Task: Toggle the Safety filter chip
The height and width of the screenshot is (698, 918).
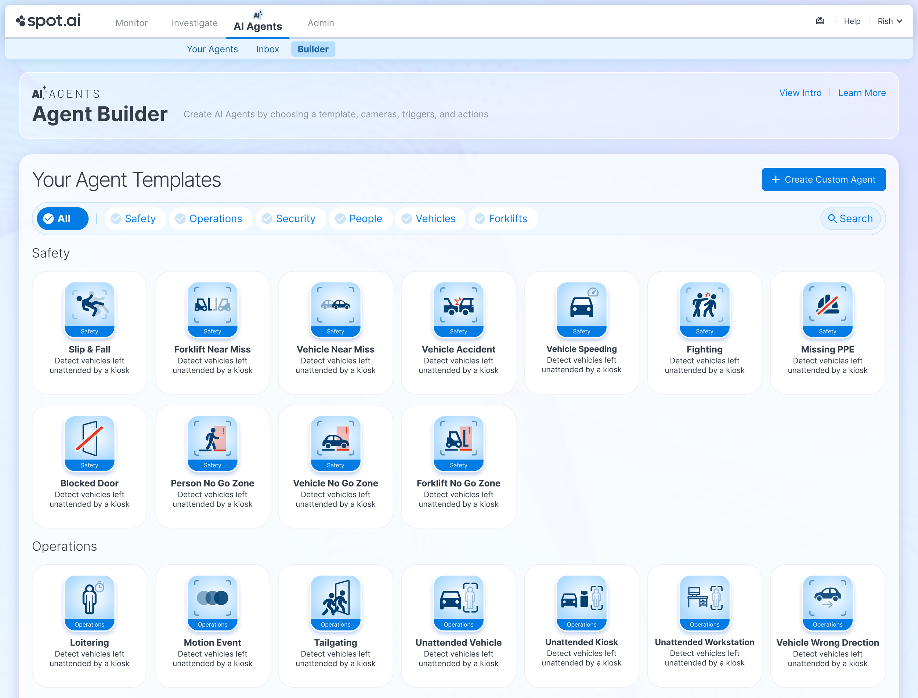Action: [x=135, y=218]
